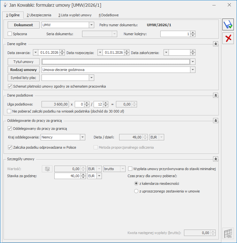Viewport: 237px width, 243px height.
Task: Adjust the Ulga podatkowa divisor 12 stepper
Action: pos(106,104)
